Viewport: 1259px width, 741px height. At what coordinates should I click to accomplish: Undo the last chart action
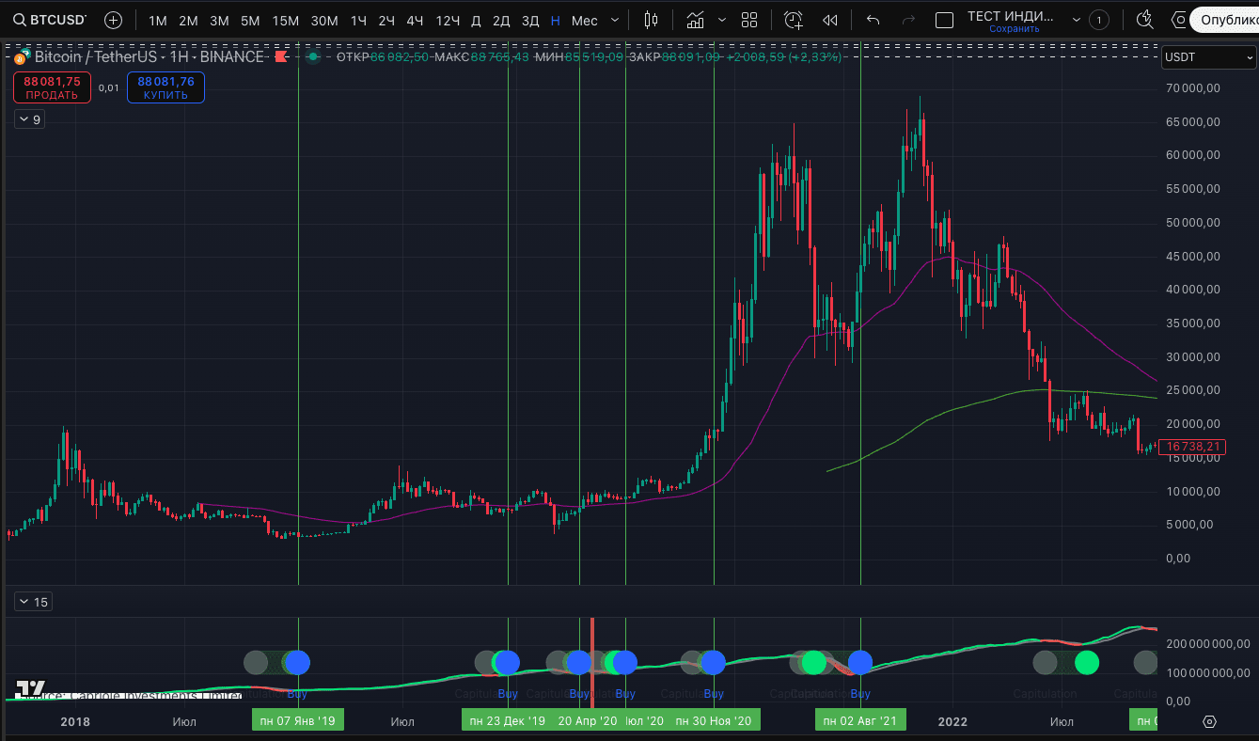coord(872,19)
